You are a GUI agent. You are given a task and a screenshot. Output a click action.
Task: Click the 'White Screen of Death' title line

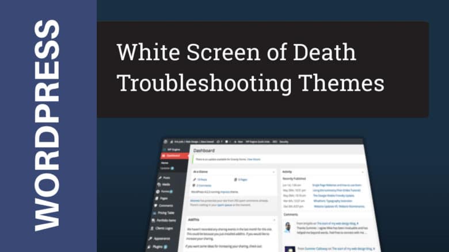tap(237, 52)
